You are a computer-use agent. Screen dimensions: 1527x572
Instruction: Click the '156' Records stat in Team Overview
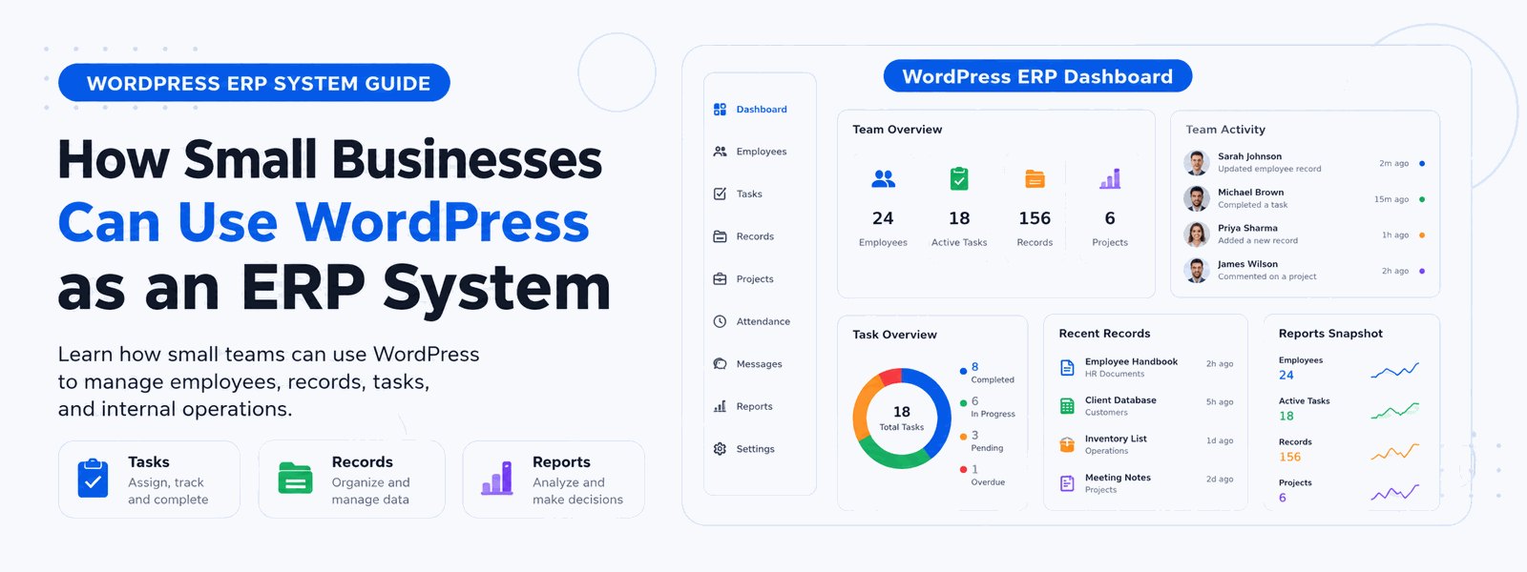(x=1035, y=218)
